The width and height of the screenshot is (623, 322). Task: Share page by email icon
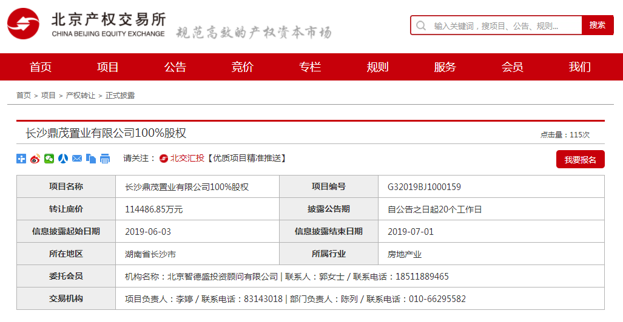pyautogui.click(x=77, y=159)
